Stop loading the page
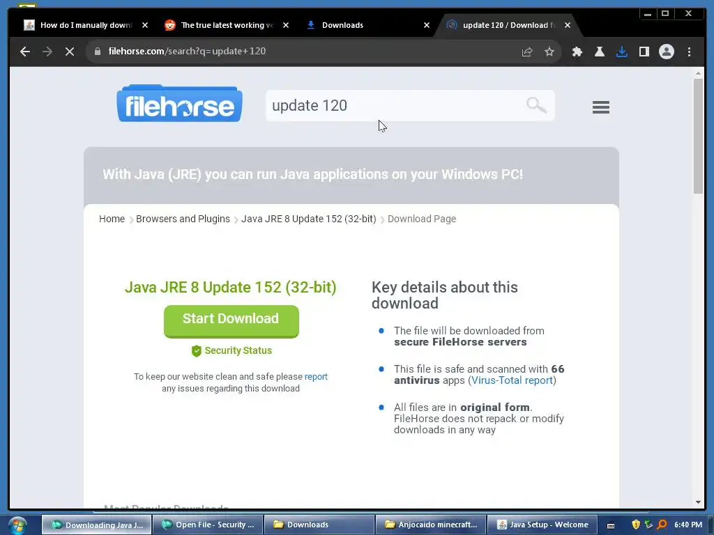This screenshot has height=535, width=714. tap(70, 52)
